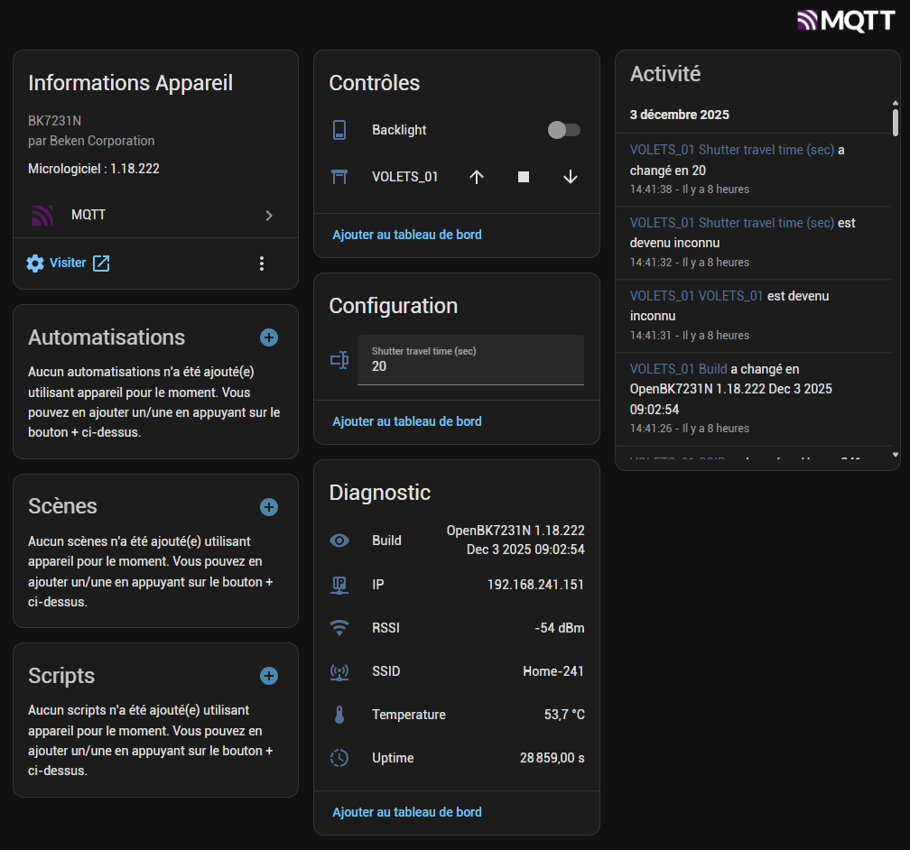Click the settings gear beside Visiter
This screenshot has width=910, height=850.
(x=35, y=263)
